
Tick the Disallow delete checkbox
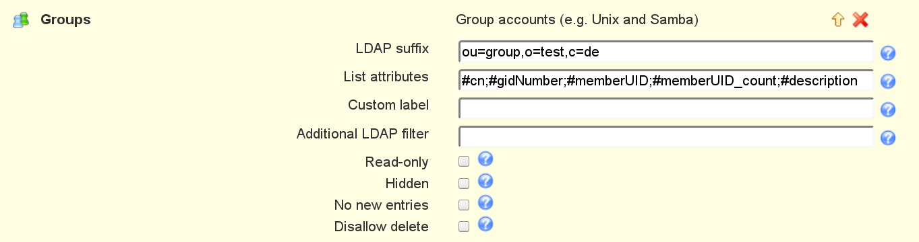coord(464,227)
